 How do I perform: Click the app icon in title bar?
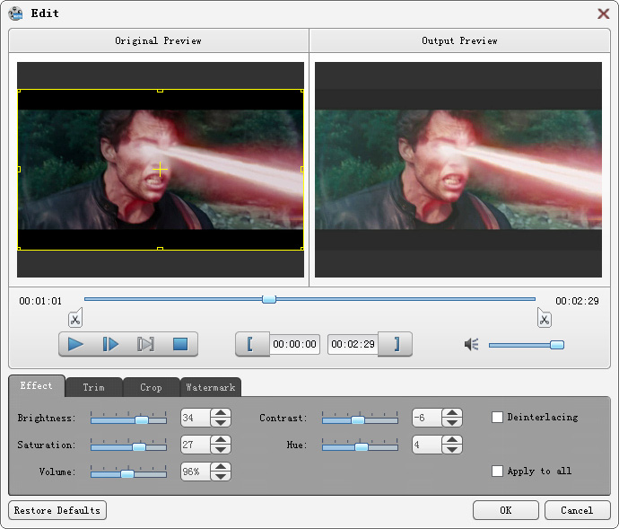coord(16,13)
